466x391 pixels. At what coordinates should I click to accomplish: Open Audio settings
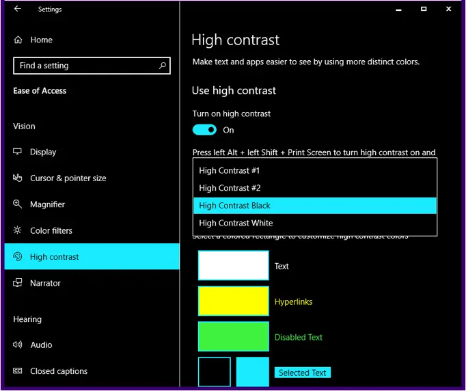pos(92,345)
